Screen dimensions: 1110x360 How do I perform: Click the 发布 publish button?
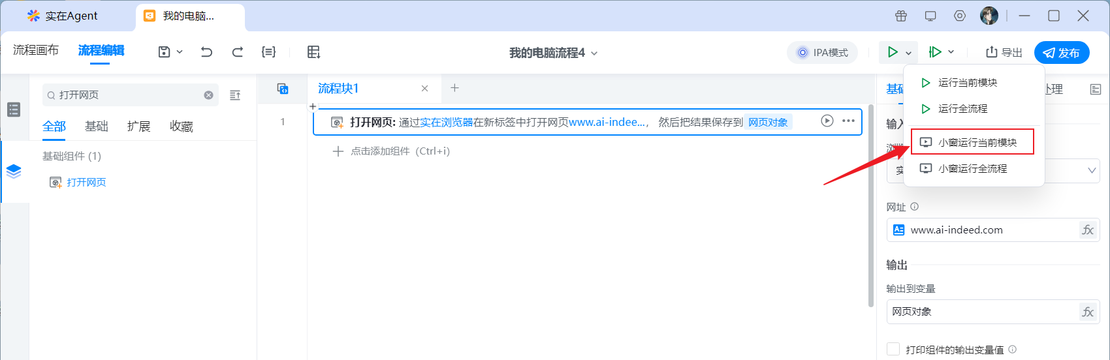point(1062,53)
